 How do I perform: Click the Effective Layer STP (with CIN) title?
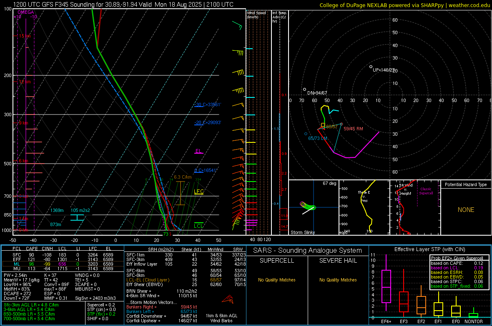429,249
